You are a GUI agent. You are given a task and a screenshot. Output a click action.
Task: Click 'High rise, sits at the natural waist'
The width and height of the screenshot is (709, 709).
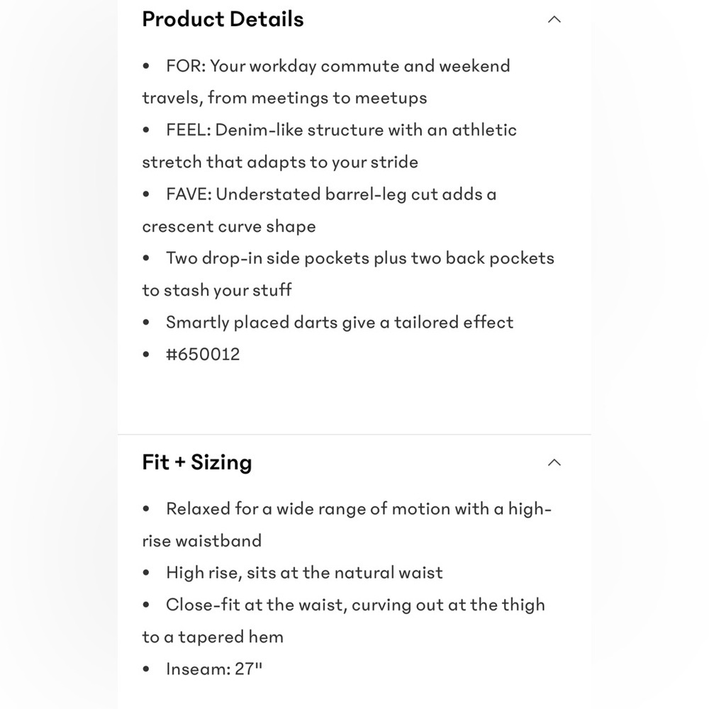click(x=304, y=573)
